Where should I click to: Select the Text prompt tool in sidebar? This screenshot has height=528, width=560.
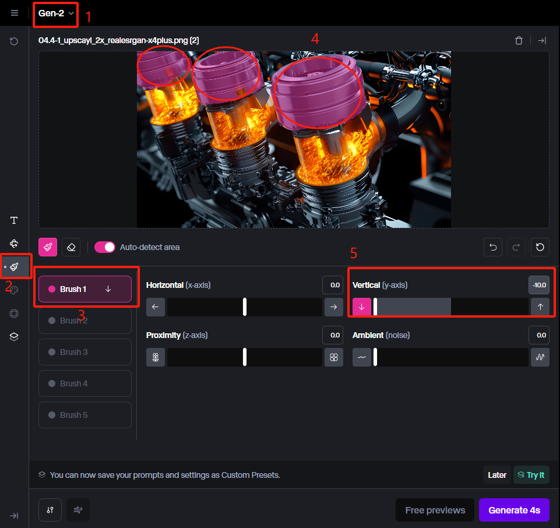14,220
